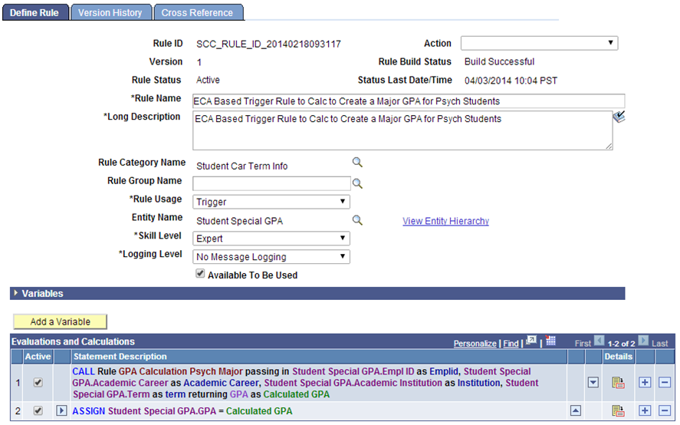Click into the Rule Name field

[x=409, y=100]
